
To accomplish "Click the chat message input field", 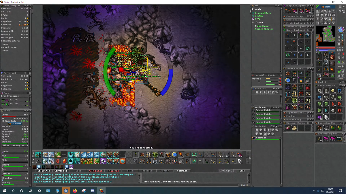I will coord(137,185).
